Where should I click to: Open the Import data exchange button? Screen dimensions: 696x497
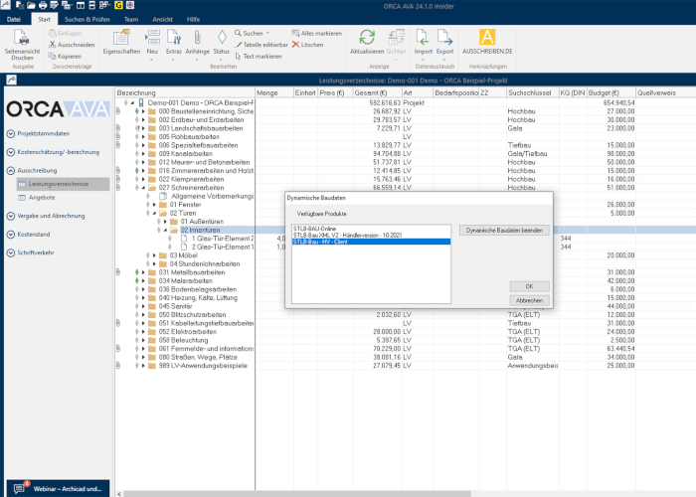point(423,45)
